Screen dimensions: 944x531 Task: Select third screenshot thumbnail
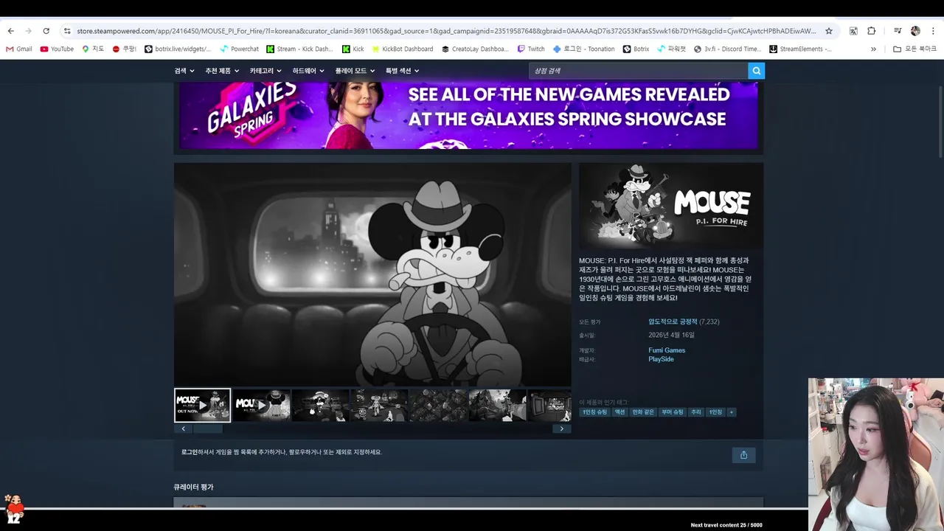coord(321,406)
